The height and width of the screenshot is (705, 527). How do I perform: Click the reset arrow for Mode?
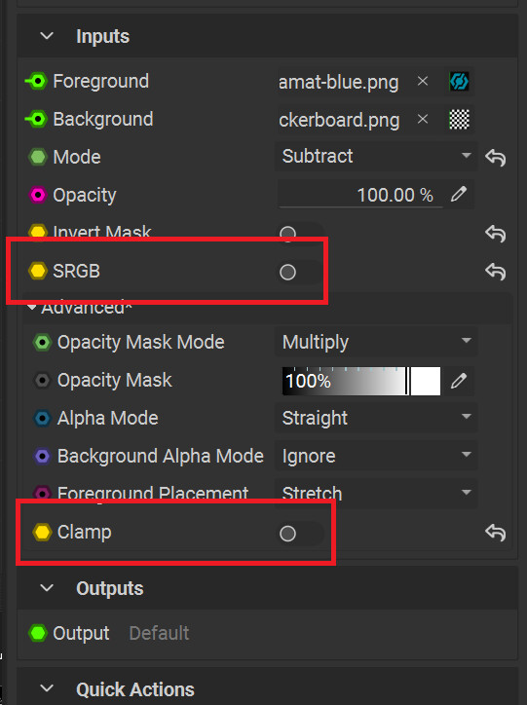click(495, 158)
